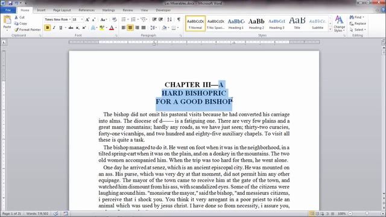Clear all formatting from selection
The width and height of the screenshot is (386, 217).
[x=114, y=19]
